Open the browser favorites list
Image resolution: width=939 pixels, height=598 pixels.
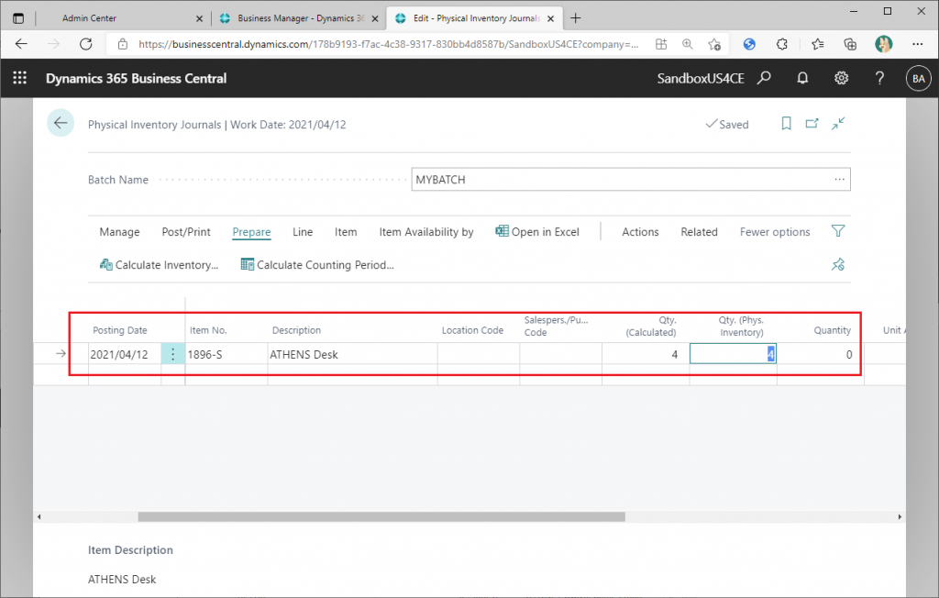coord(817,44)
